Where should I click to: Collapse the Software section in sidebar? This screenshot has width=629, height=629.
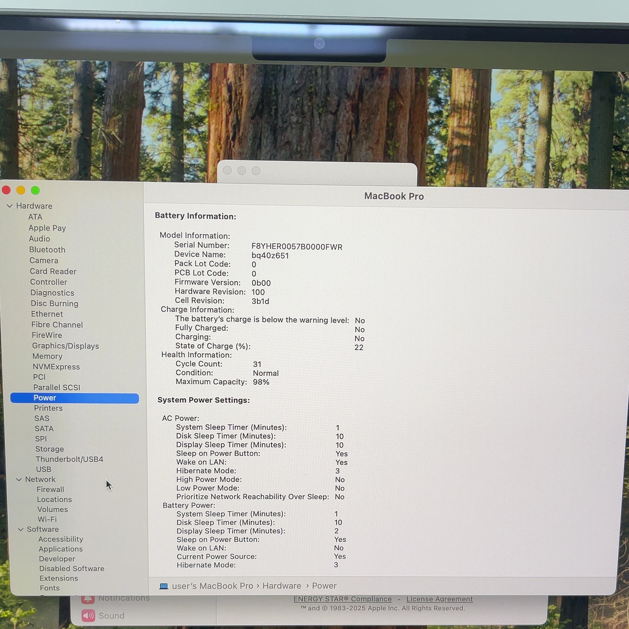click(21, 529)
